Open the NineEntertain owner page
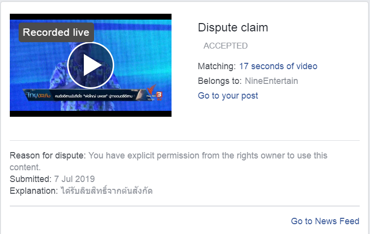 click(x=271, y=81)
